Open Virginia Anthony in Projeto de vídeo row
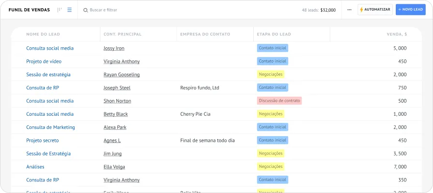The height and width of the screenshot is (193, 433). pyautogui.click(x=121, y=61)
